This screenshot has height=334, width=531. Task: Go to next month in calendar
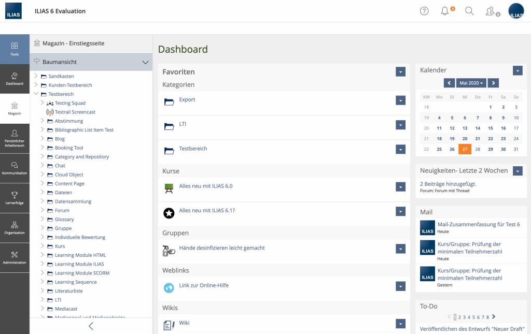point(493,83)
